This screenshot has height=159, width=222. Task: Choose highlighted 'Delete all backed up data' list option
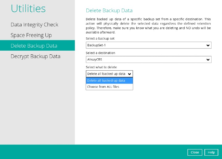pos(109,80)
